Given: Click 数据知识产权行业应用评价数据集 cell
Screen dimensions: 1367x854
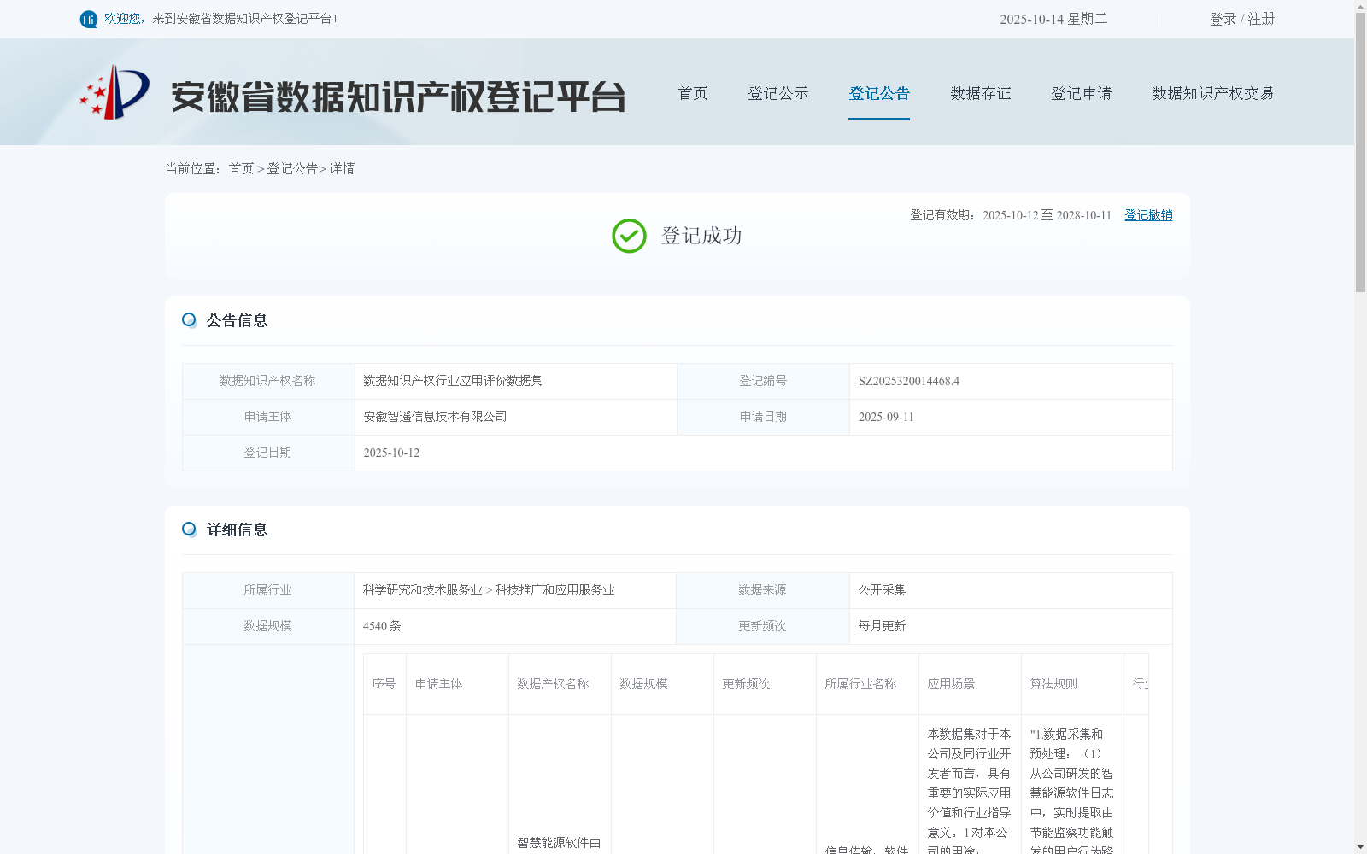Looking at the screenshot, I should 515,381.
